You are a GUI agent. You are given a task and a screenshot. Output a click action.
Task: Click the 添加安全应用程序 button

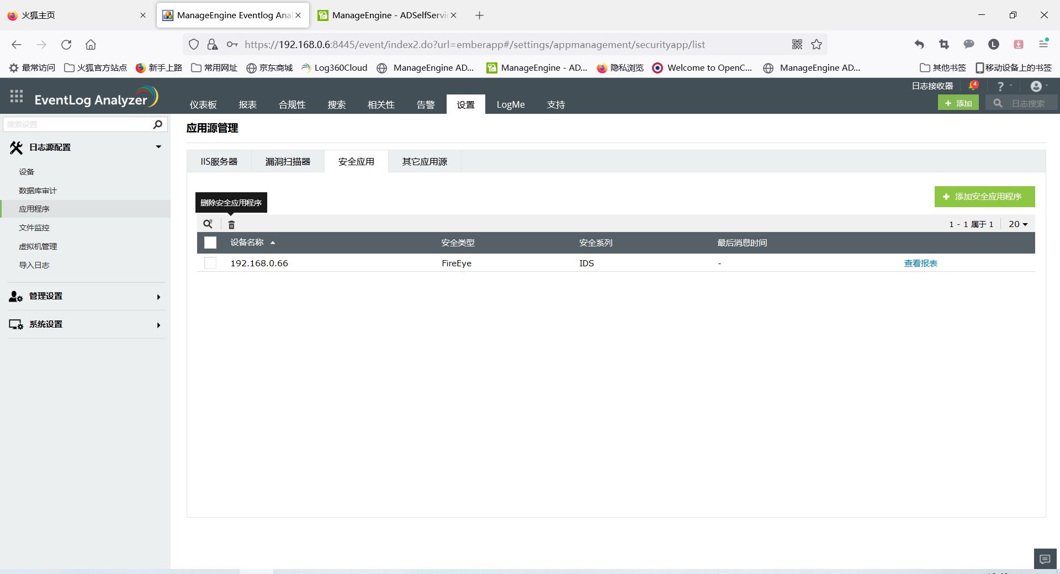pyautogui.click(x=984, y=197)
